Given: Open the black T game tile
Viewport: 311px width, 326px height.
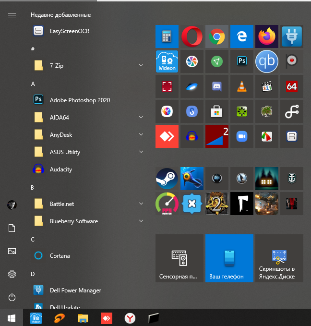Looking at the screenshot, I should pos(242,204).
